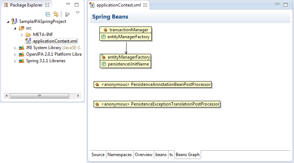Click the OpenJPA library books icon
The height and width of the screenshot is (163, 294).
(x=21, y=54)
